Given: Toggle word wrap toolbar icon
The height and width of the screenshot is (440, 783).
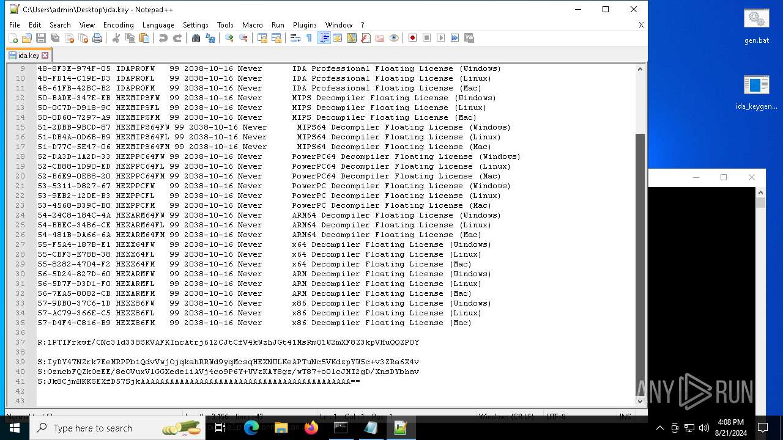Looking at the screenshot, I should (295, 38).
